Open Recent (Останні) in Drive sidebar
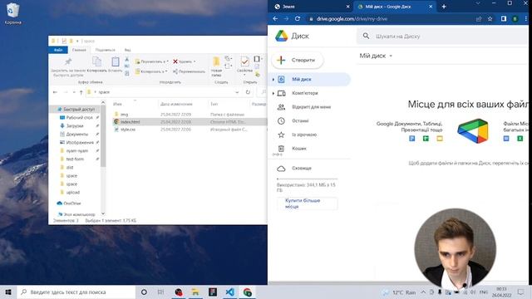Image resolution: width=532 pixels, height=299 pixels. click(x=300, y=121)
